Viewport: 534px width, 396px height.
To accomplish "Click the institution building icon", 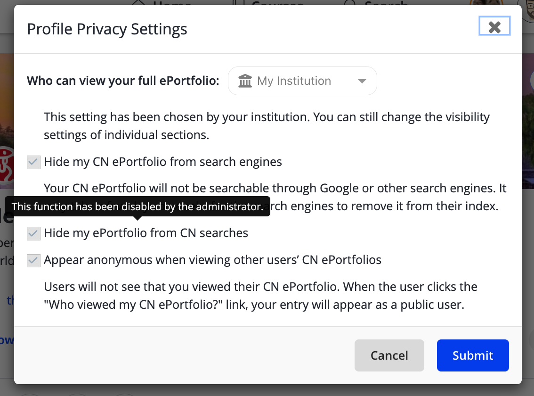I will 245,81.
